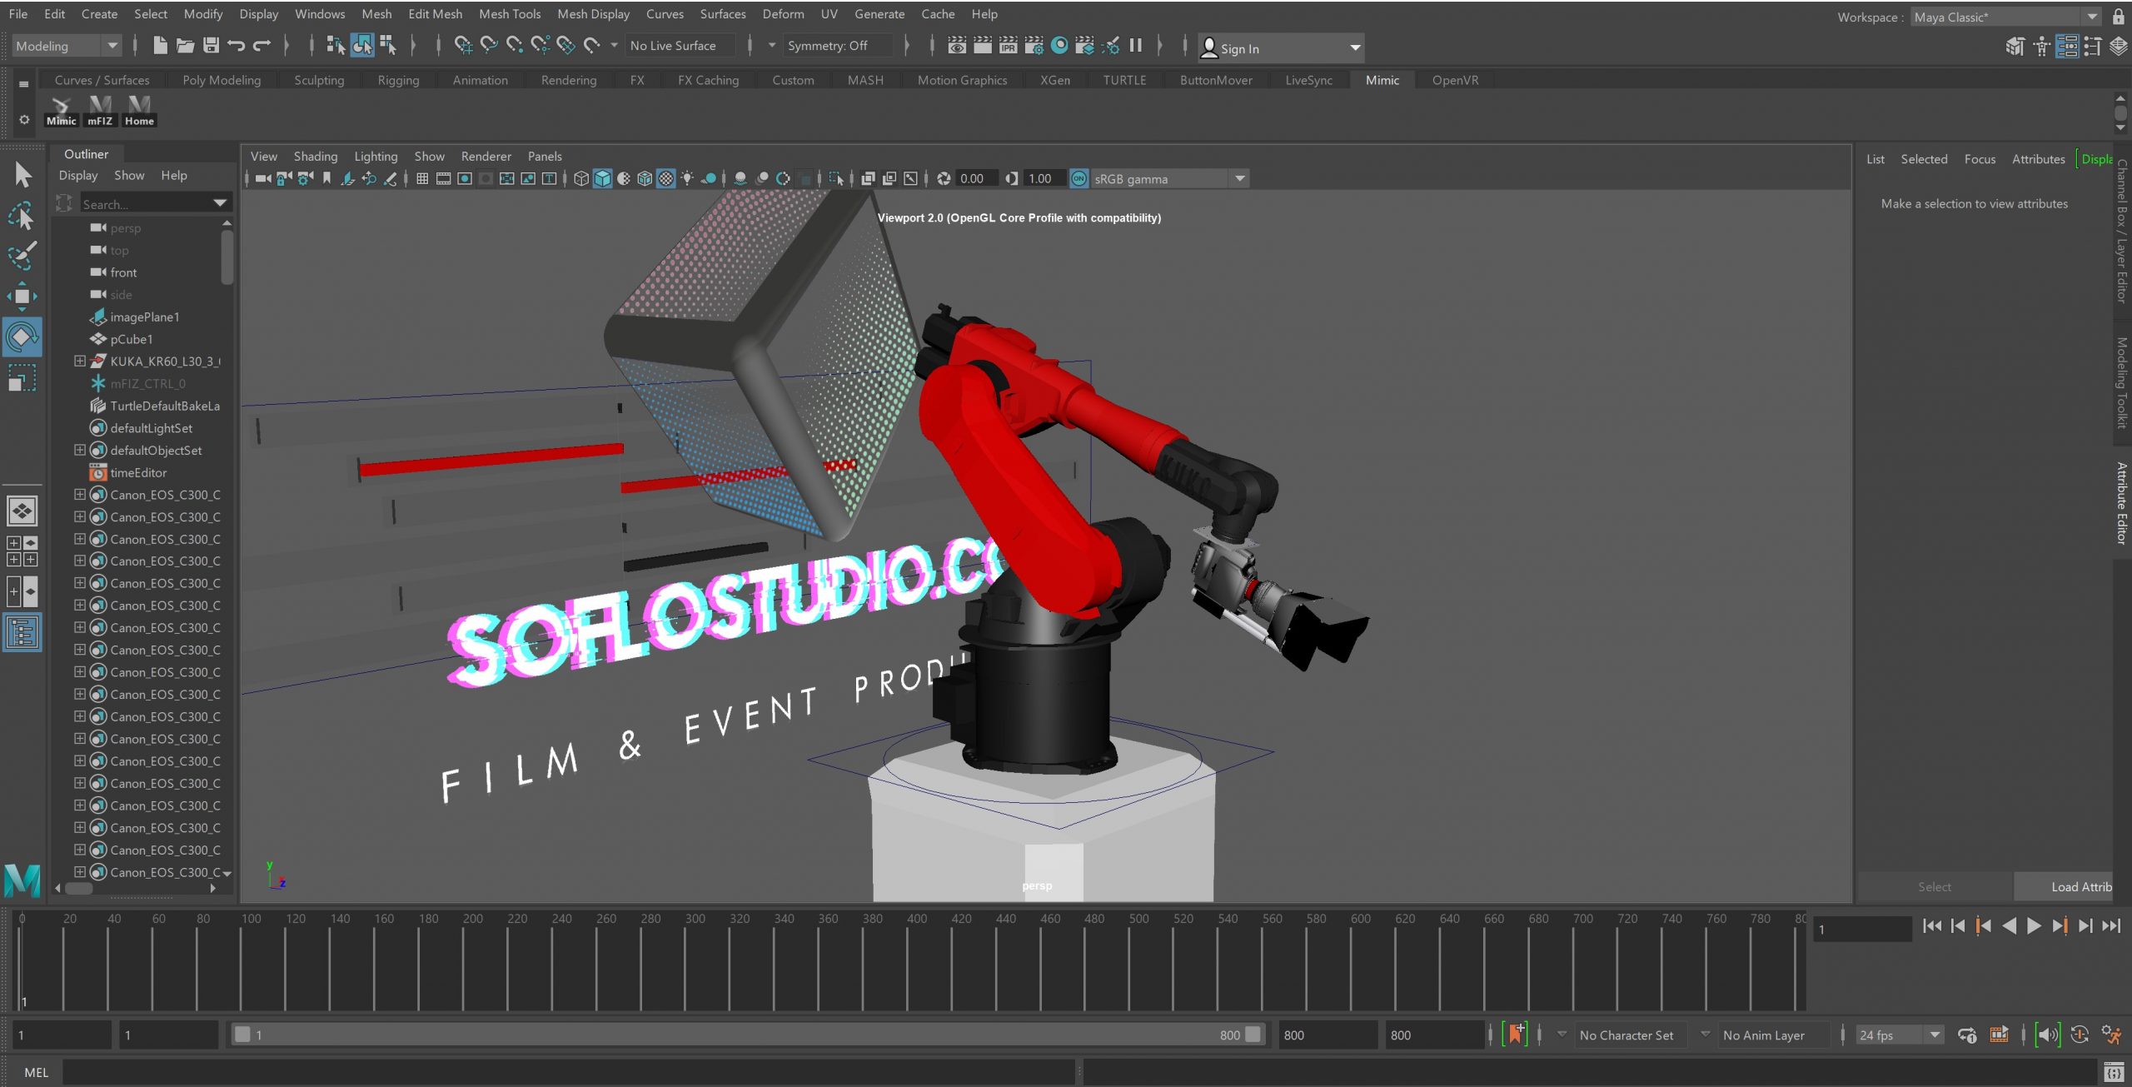This screenshot has height=1087, width=2132.
Task: Open the 24 fps frame rate dropdown
Action: [x=1899, y=1035]
